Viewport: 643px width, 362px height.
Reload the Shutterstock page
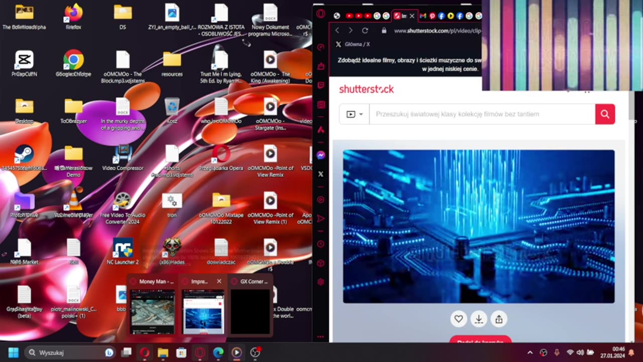point(365,31)
